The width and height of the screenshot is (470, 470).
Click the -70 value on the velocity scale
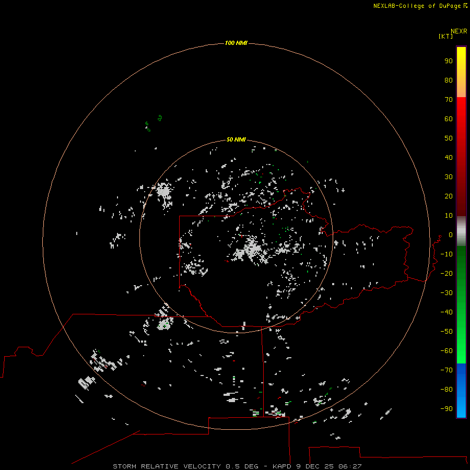click(446, 370)
